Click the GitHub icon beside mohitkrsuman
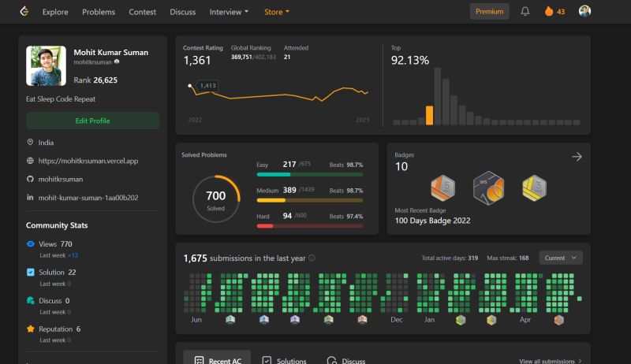The width and height of the screenshot is (631, 364). [30, 179]
